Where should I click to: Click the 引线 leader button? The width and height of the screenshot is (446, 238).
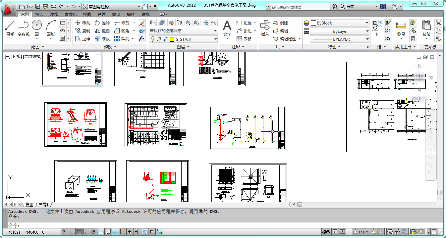tap(244, 31)
